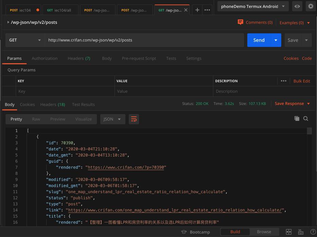Viewport: 317px width, 237px height.
Task: Click the blue Send button
Action: pyautogui.click(x=259, y=40)
